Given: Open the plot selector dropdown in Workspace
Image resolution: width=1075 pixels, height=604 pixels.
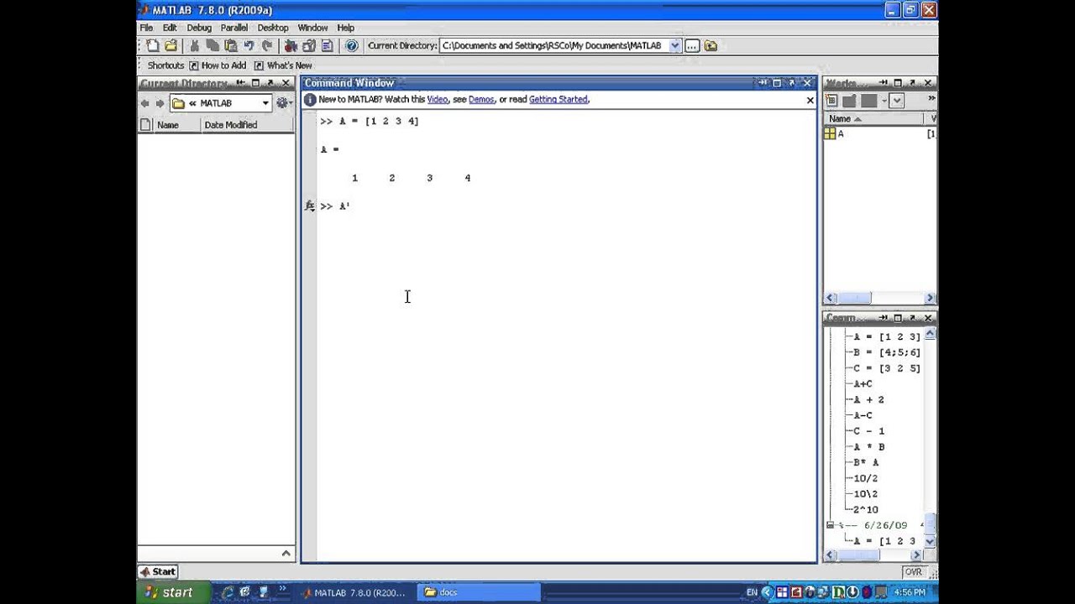Looking at the screenshot, I should (897, 101).
